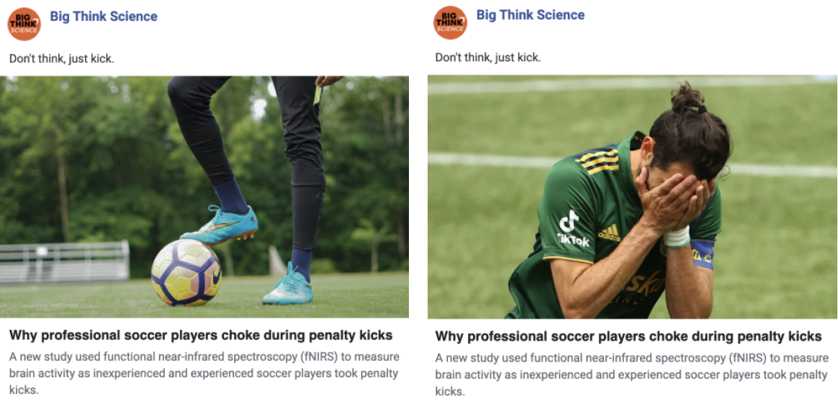This screenshot has width=838, height=404.
Task: Open the photo of the player covering his face
Action: tap(632, 197)
